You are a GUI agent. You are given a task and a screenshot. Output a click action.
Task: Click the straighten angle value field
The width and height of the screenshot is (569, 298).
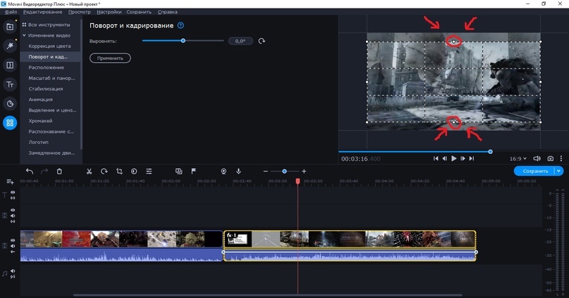click(x=240, y=41)
